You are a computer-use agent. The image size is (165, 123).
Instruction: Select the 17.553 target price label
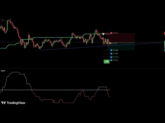click(x=115, y=60)
